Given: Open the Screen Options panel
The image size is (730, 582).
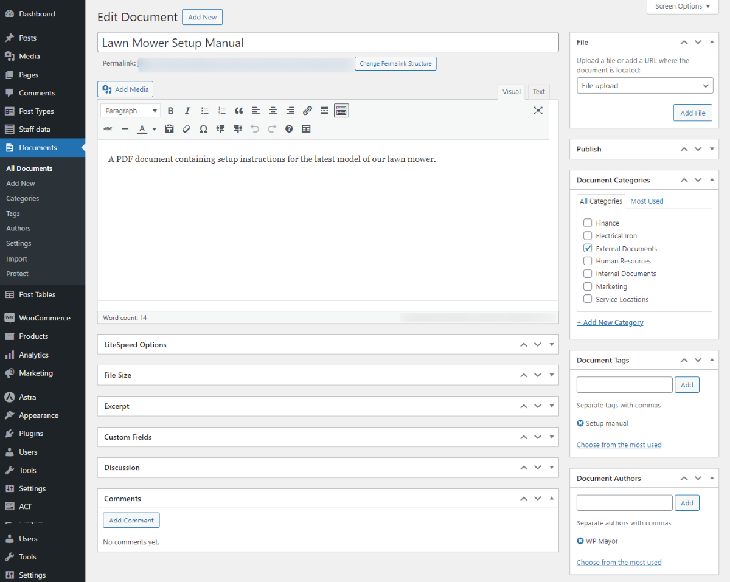Looking at the screenshot, I should click(683, 6).
